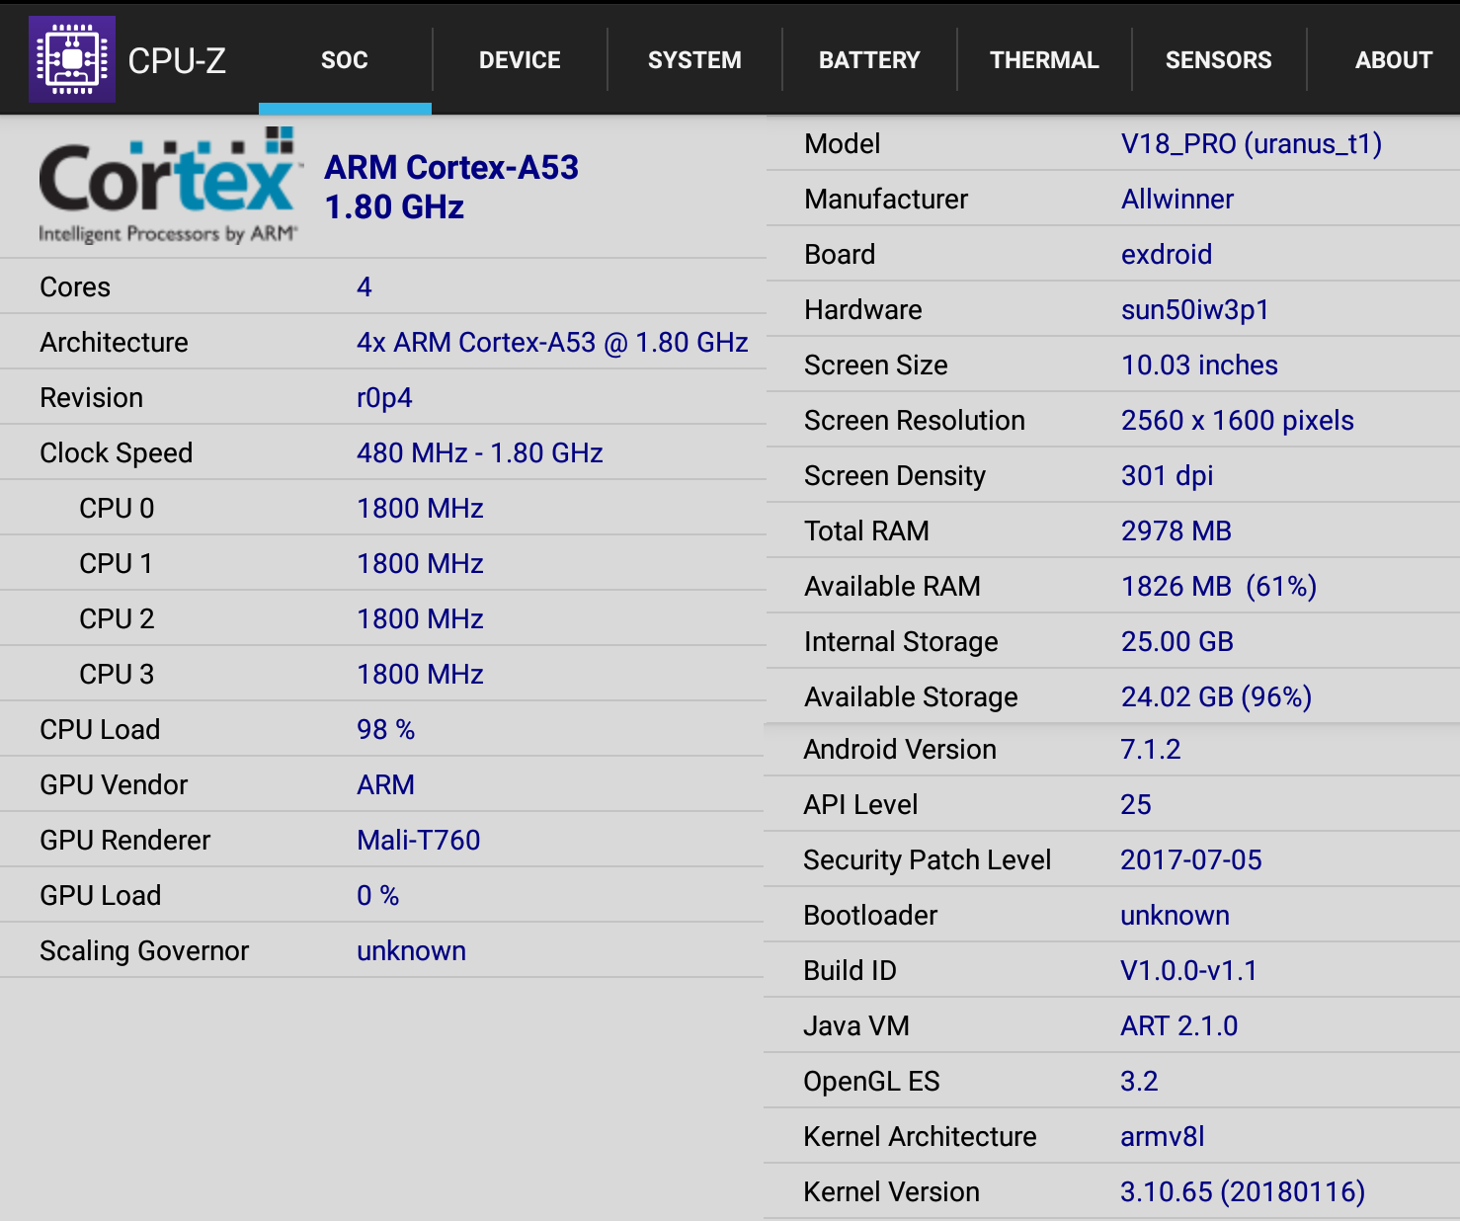Click Available RAM value 1826 MB (61%)
Viewport: 1460px width, 1221px height.
[x=1219, y=587]
